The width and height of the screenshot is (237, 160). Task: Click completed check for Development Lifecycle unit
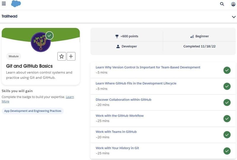click(x=227, y=86)
